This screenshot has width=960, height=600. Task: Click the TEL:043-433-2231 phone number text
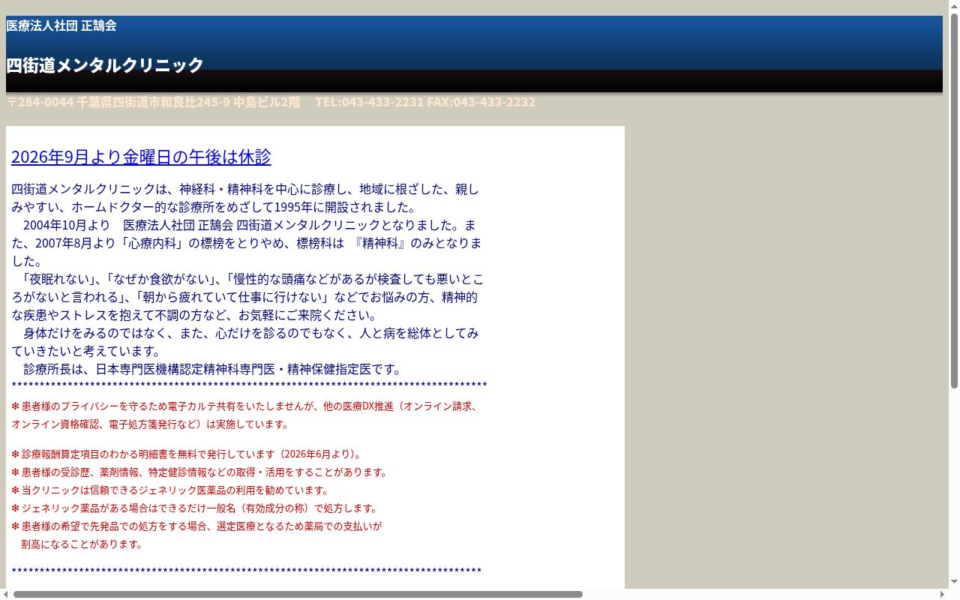pos(369,102)
